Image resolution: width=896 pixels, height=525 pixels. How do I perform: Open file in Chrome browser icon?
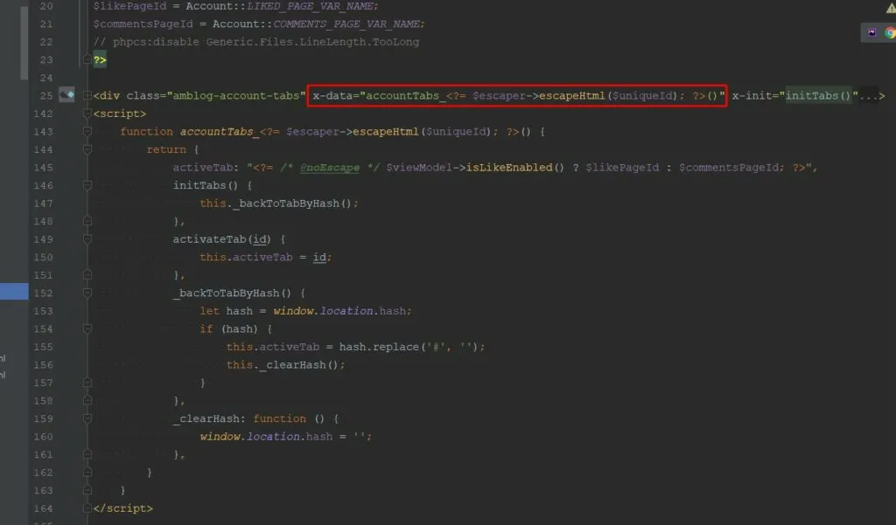coord(890,33)
